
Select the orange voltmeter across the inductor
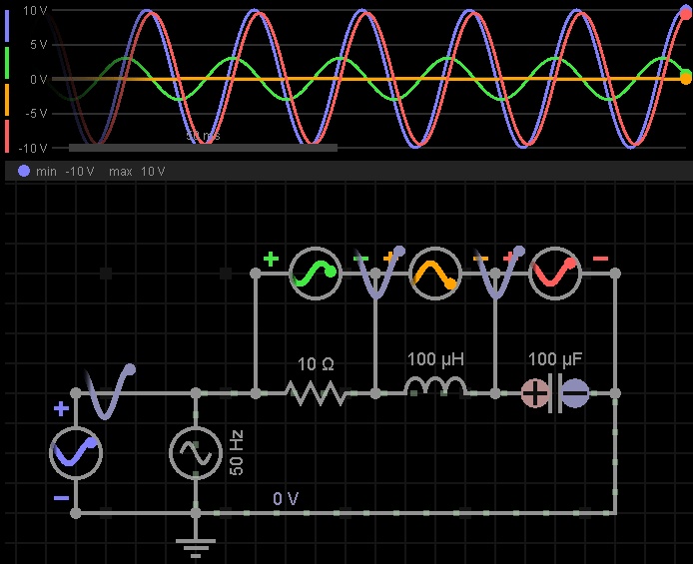435,274
